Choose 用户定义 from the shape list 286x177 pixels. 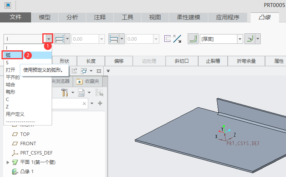(x=28, y=114)
